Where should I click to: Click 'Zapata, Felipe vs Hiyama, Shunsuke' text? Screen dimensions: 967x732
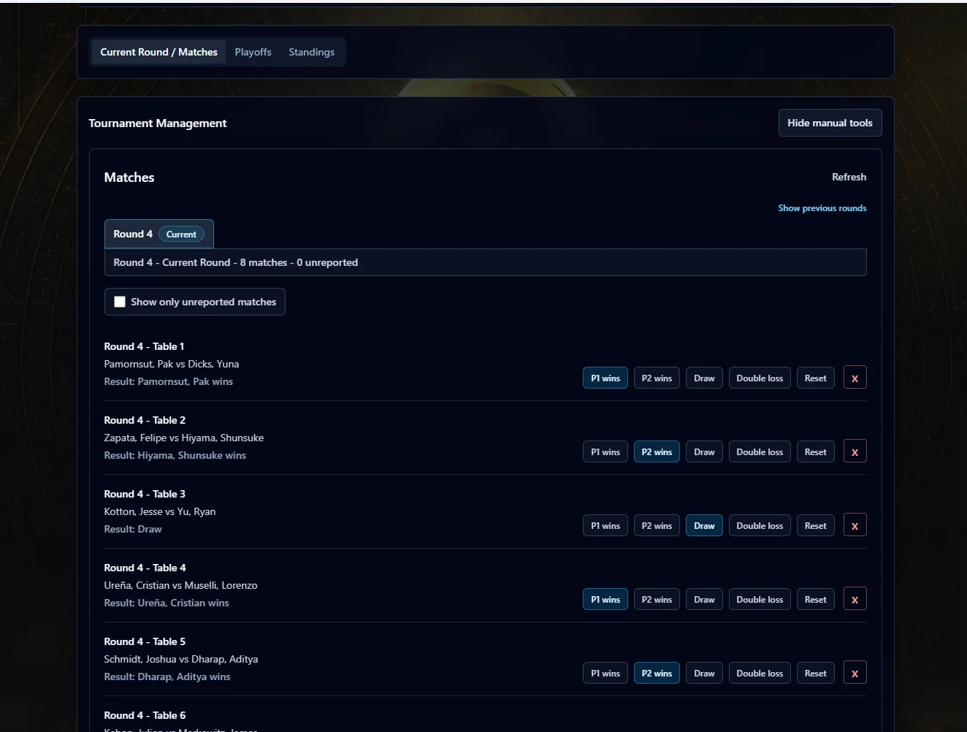click(x=184, y=438)
